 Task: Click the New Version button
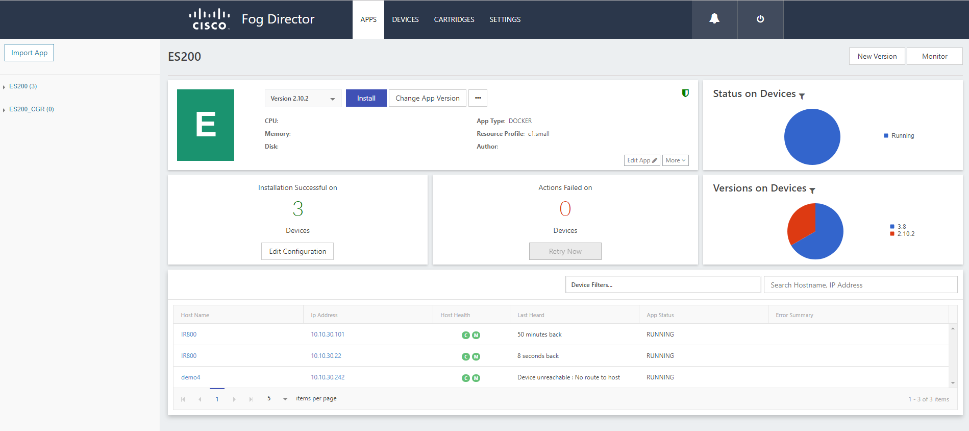pos(877,56)
